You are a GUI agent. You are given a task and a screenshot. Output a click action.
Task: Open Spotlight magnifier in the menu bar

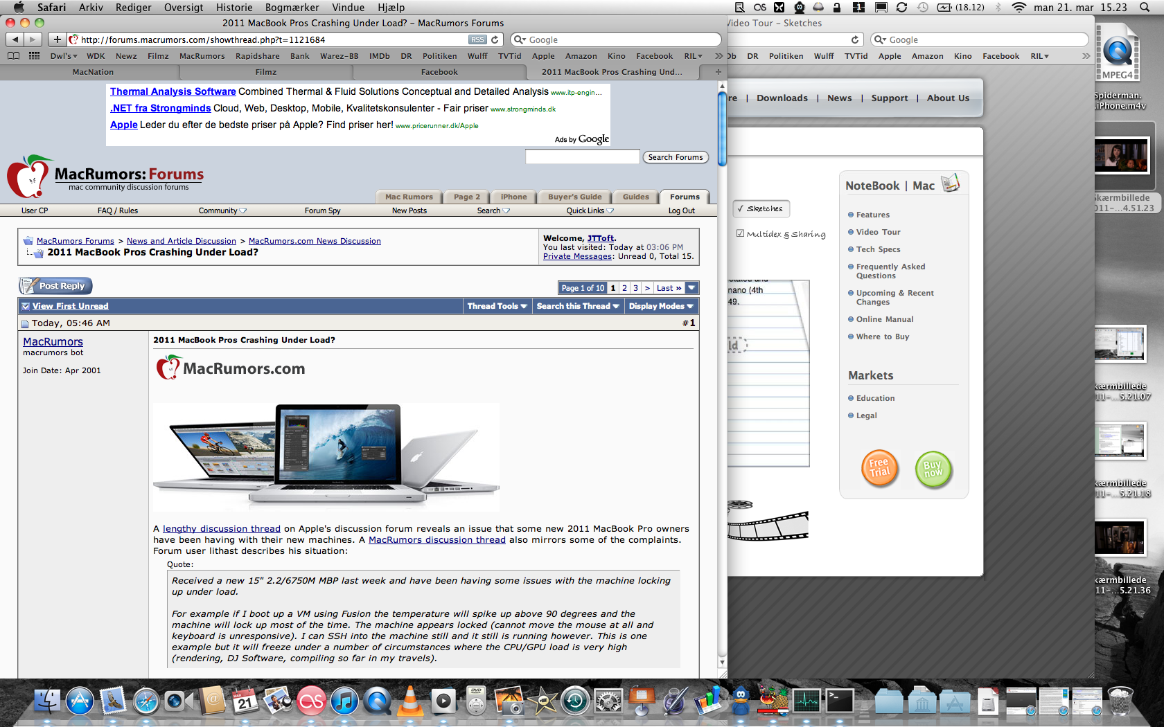coord(1145,7)
